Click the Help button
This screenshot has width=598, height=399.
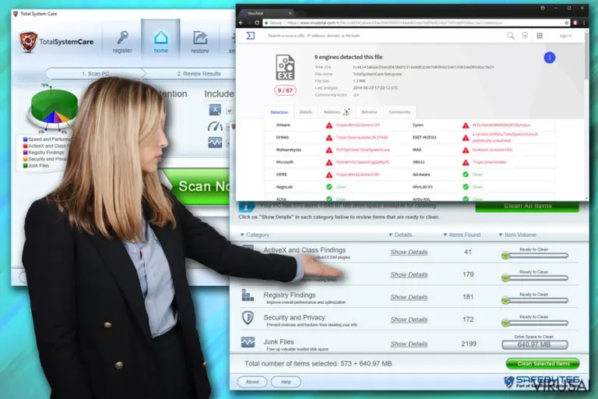tap(286, 382)
